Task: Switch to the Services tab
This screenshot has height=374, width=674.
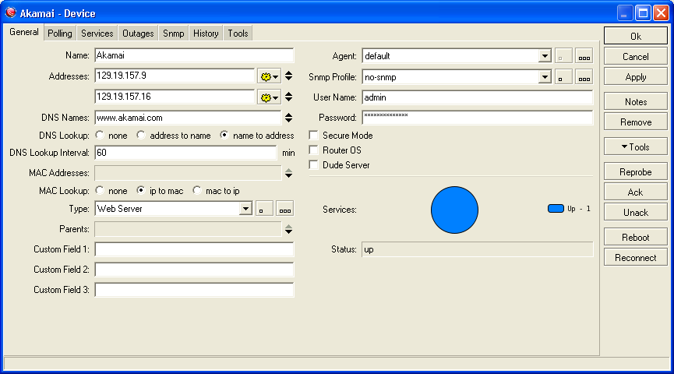Action: 97,33
